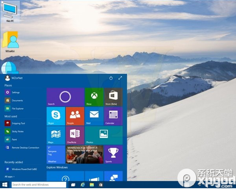Expand the All apps list
236x189 pixels.
coord(9,177)
